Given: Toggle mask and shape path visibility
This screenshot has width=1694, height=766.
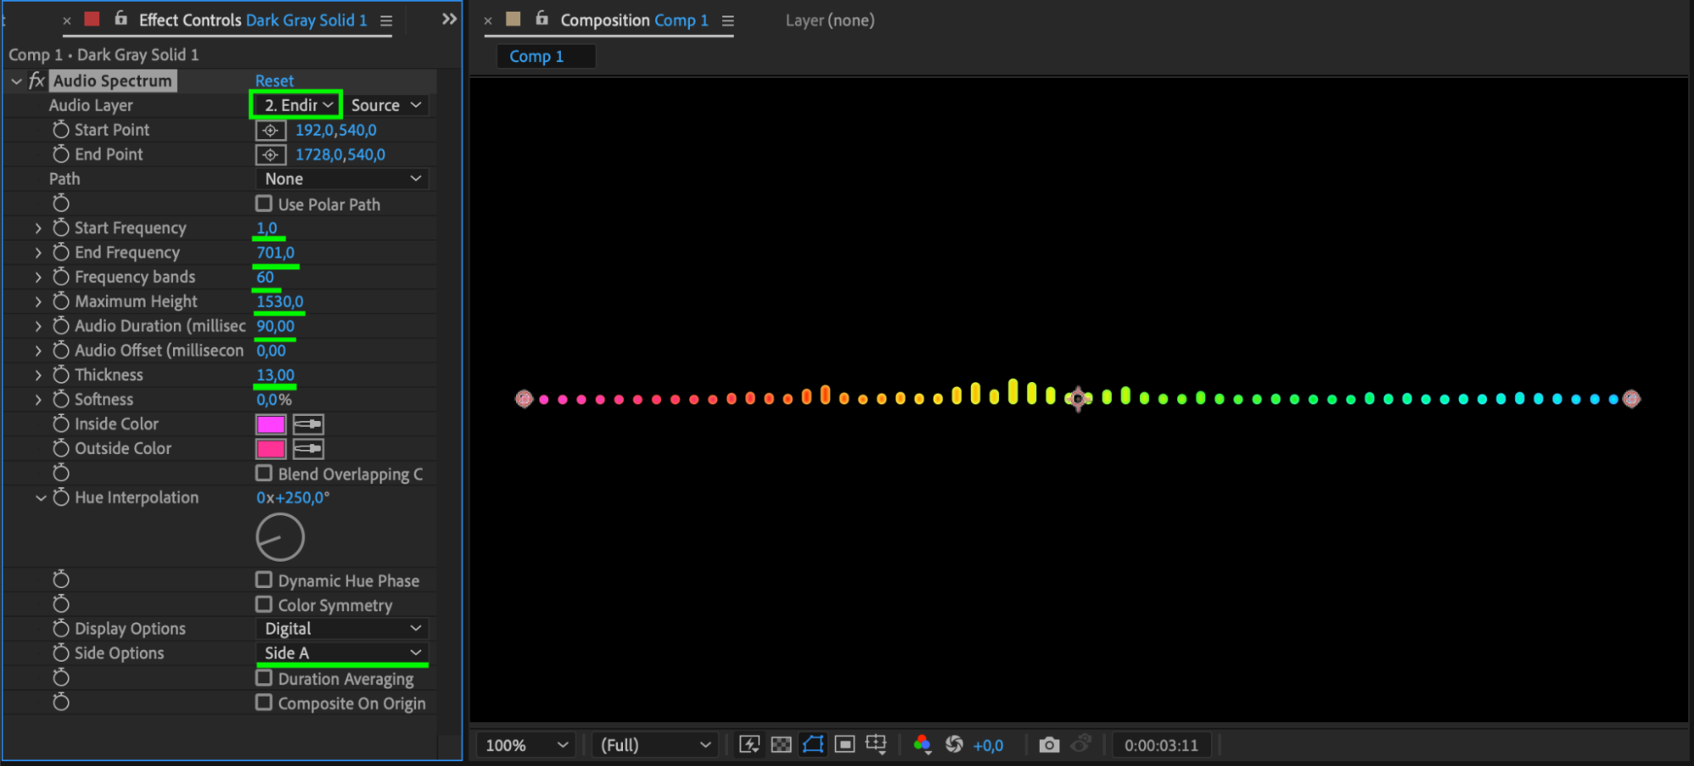Looking at the screenshot, I should [x=813, y=745].
